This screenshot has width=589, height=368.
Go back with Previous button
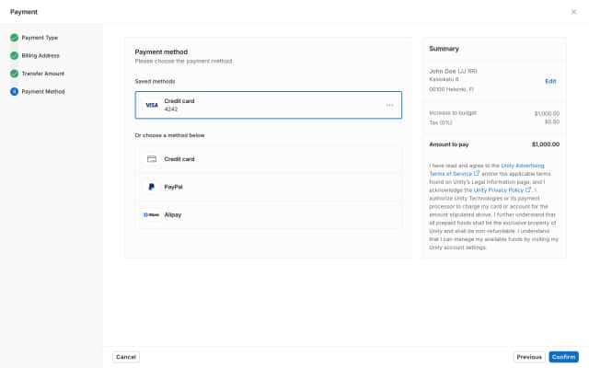(529, 357)
